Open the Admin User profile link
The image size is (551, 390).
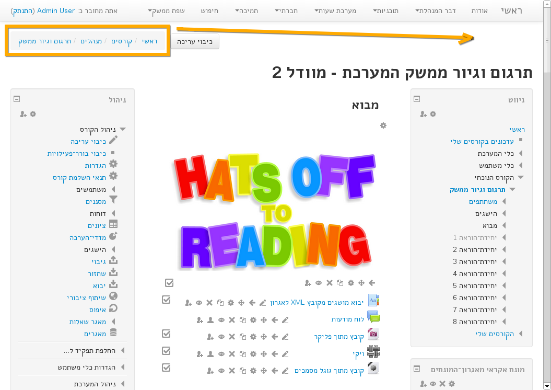(56, 11)
